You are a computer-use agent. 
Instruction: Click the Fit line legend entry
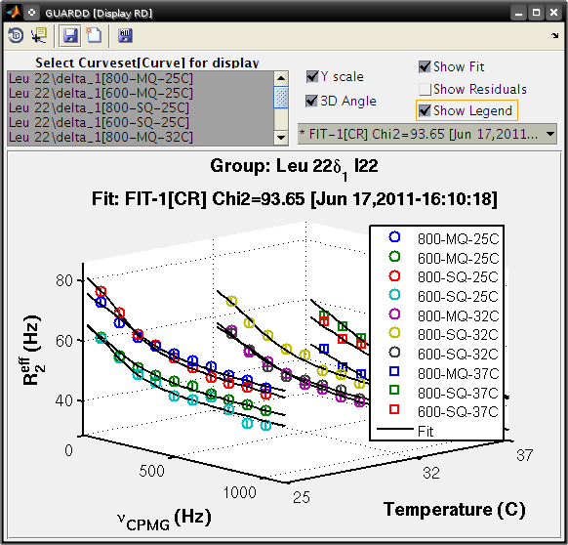click(405, 431)
